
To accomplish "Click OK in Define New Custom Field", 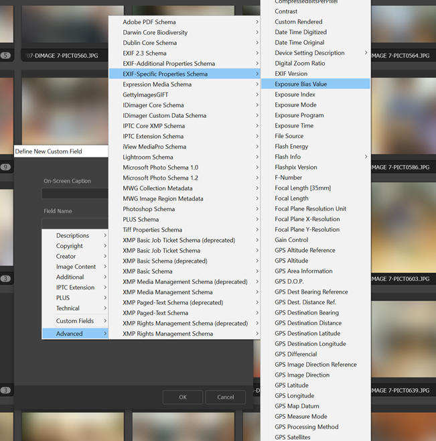I will 183,397.
